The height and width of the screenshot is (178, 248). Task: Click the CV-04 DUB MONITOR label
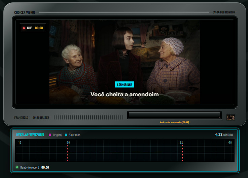[x=224, y=12]
